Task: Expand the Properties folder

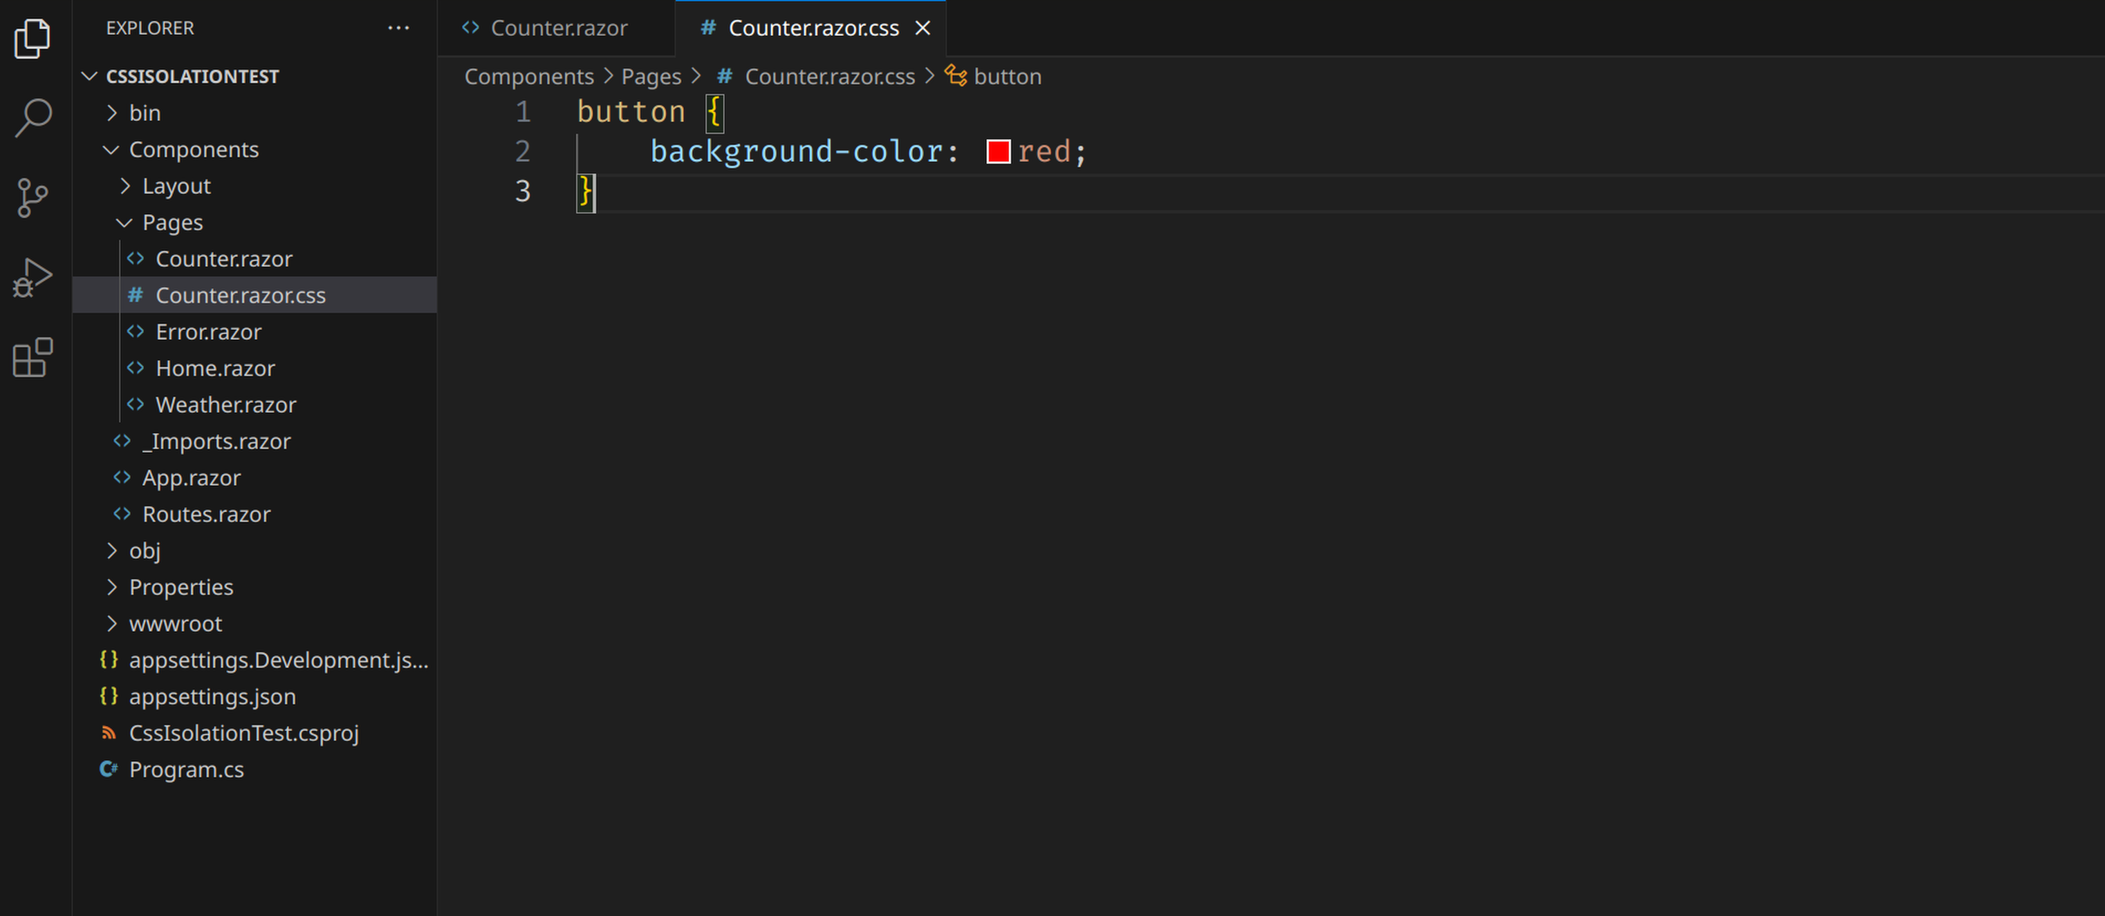Action: [254, 587]
